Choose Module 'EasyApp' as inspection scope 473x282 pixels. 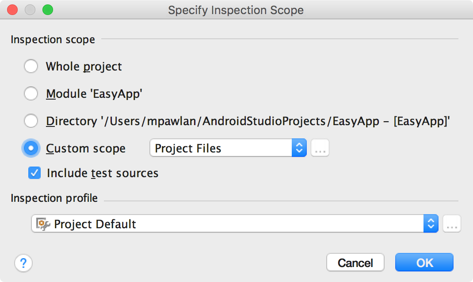(31, 93)
